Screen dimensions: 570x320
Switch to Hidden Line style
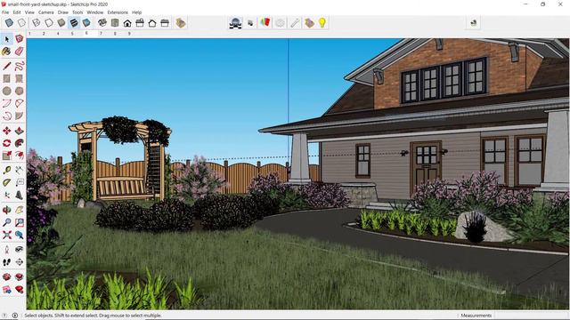[x=49, y=23]
